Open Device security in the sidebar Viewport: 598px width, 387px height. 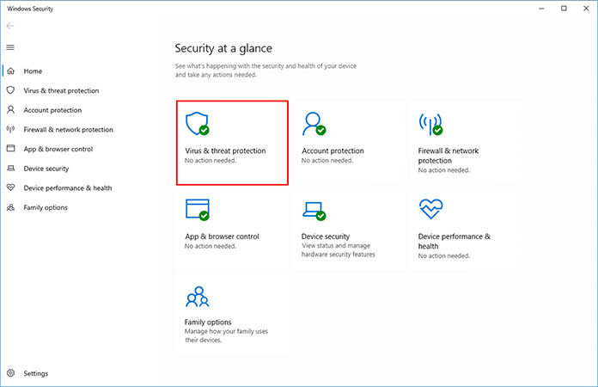[46, 169]
